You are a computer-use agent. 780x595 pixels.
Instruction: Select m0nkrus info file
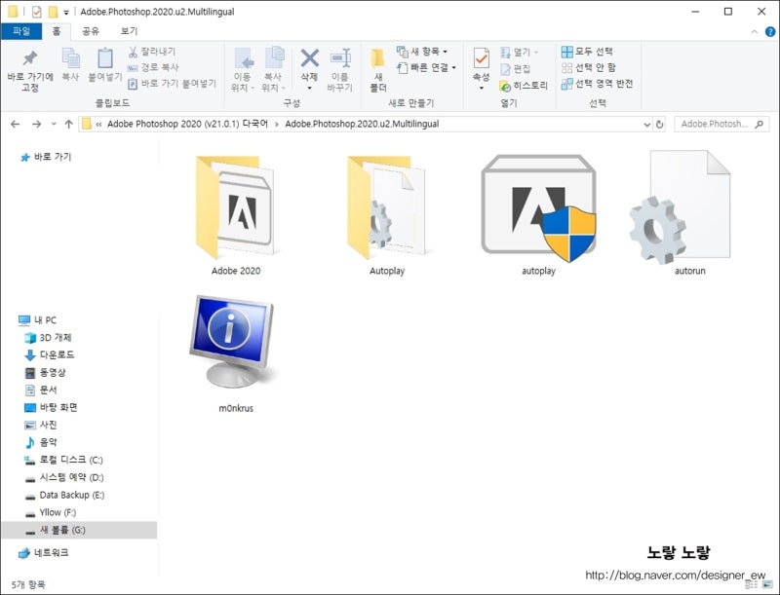(235, 353)
